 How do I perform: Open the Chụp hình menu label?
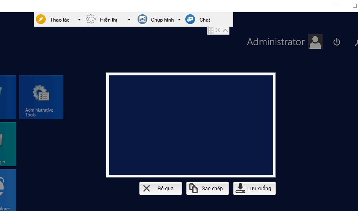[162, 20]
